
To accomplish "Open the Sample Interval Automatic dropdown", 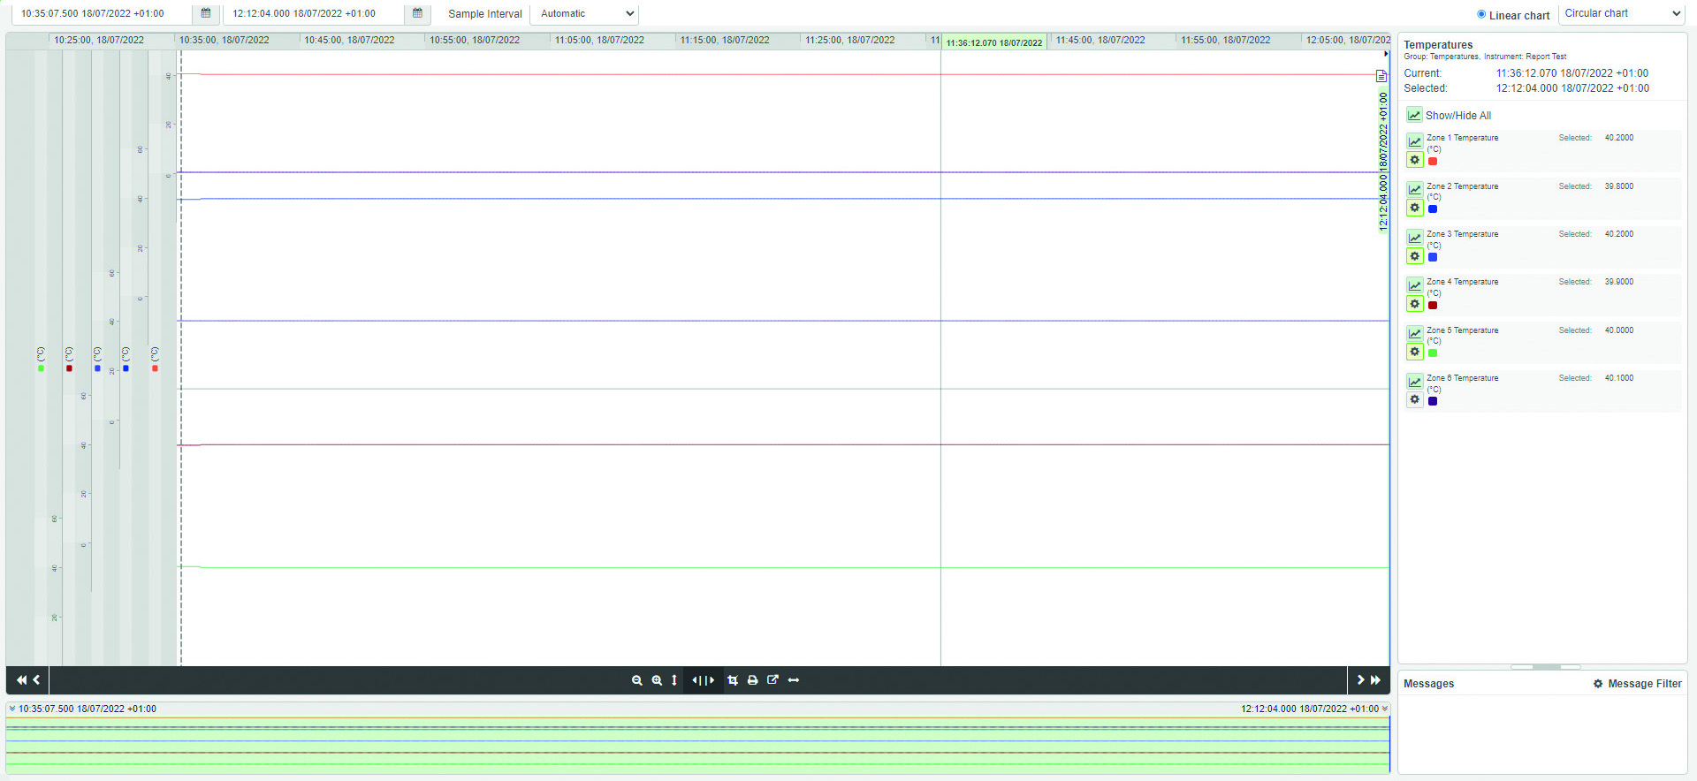I will 585,14.
